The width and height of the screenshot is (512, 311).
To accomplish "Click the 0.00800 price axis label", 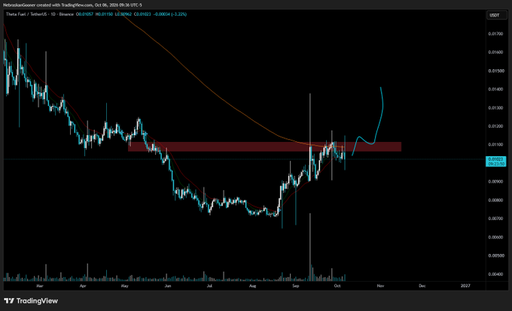I will tap(495, 200).
